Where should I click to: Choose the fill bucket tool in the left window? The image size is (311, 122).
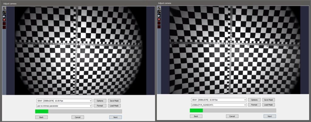coord(4,16)
